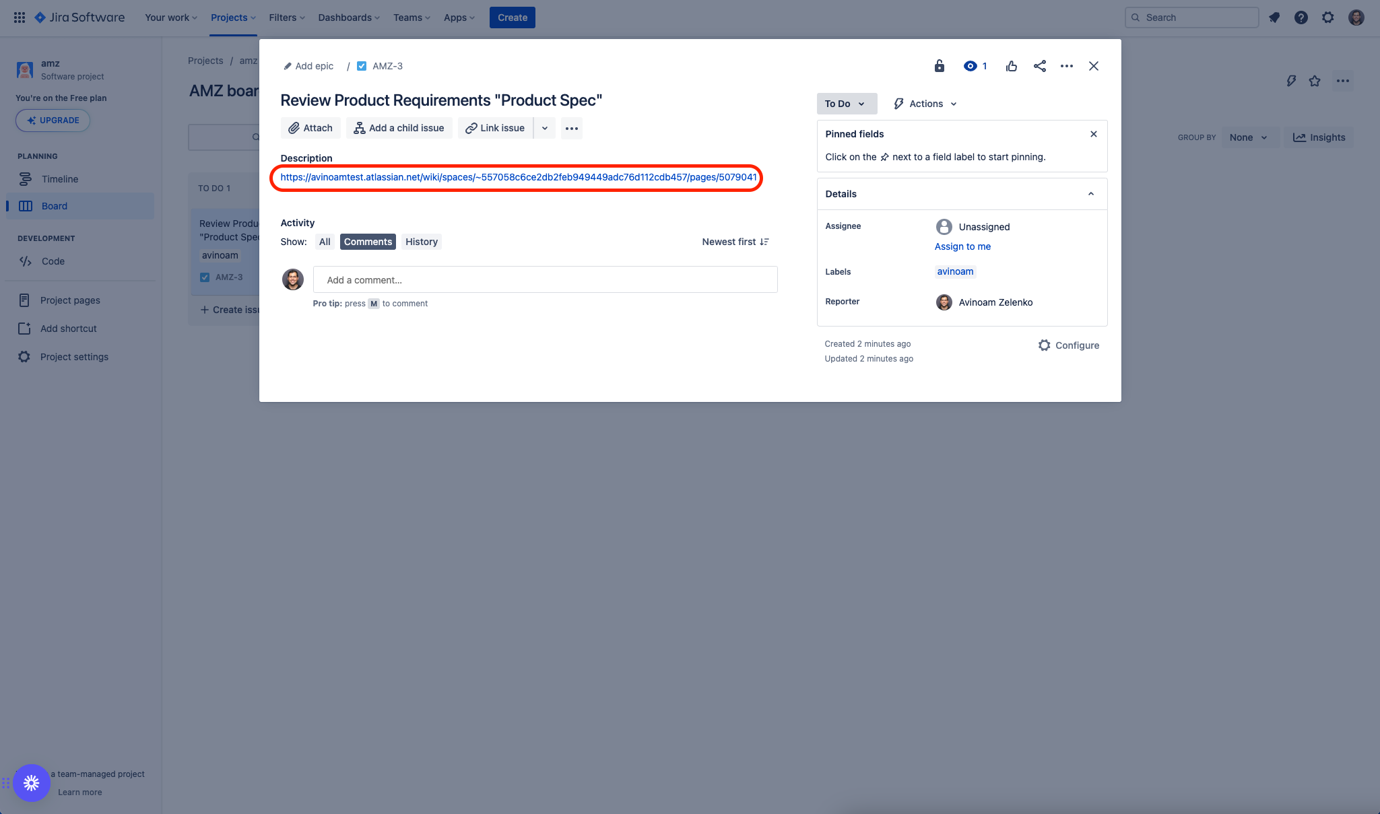Open the help question mark icon
The image size is (1380, 814).
1301,18
